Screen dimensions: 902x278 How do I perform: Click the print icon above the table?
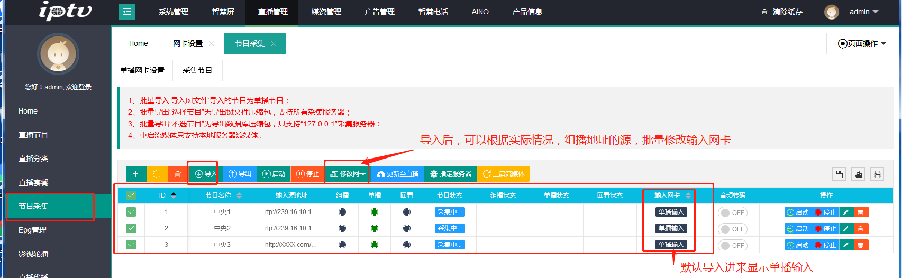coord(878,174)
